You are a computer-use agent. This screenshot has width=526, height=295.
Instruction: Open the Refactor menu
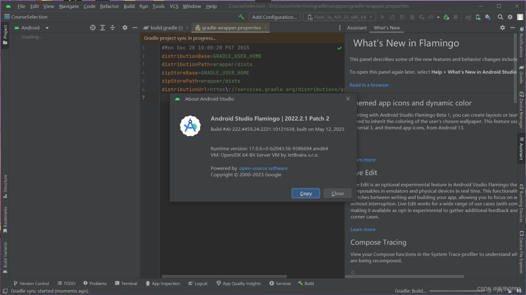pyautogui.click(x=109, y=6)
